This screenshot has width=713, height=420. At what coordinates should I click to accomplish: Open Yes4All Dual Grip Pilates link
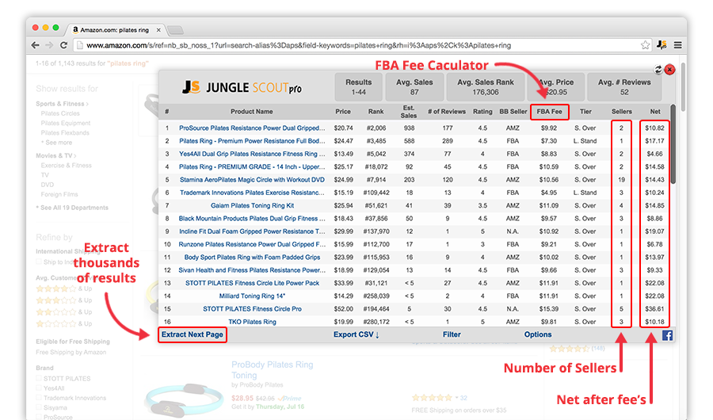(x=252, y=154)
